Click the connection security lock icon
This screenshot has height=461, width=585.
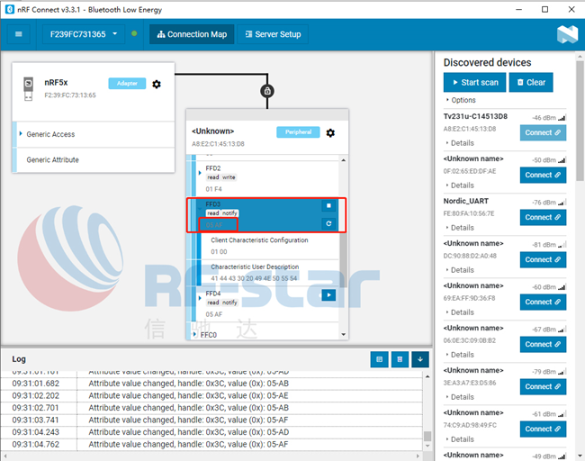pyautogui.click(x=267, y=91)
